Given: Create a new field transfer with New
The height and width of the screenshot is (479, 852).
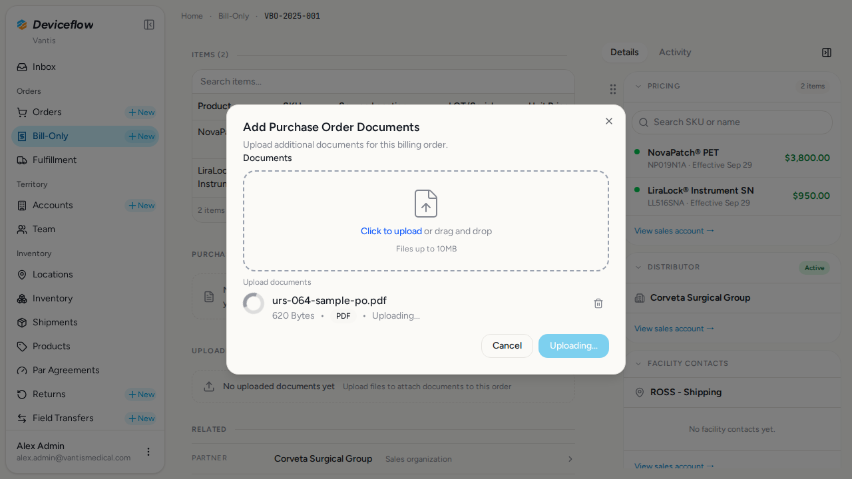Looking at the screenshot, I should 141,418.
